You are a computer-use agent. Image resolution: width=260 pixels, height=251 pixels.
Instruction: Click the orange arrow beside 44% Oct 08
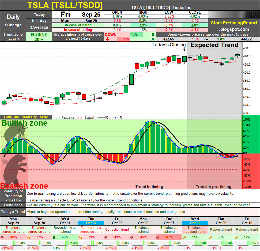pyautogui.click(x=184, y=237)
